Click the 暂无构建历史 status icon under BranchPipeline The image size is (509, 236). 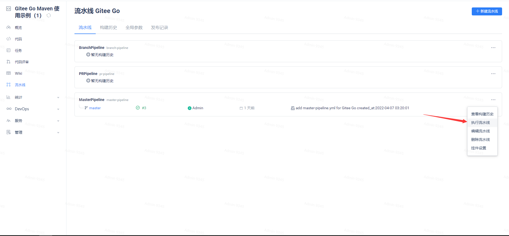tap(88, 54)
